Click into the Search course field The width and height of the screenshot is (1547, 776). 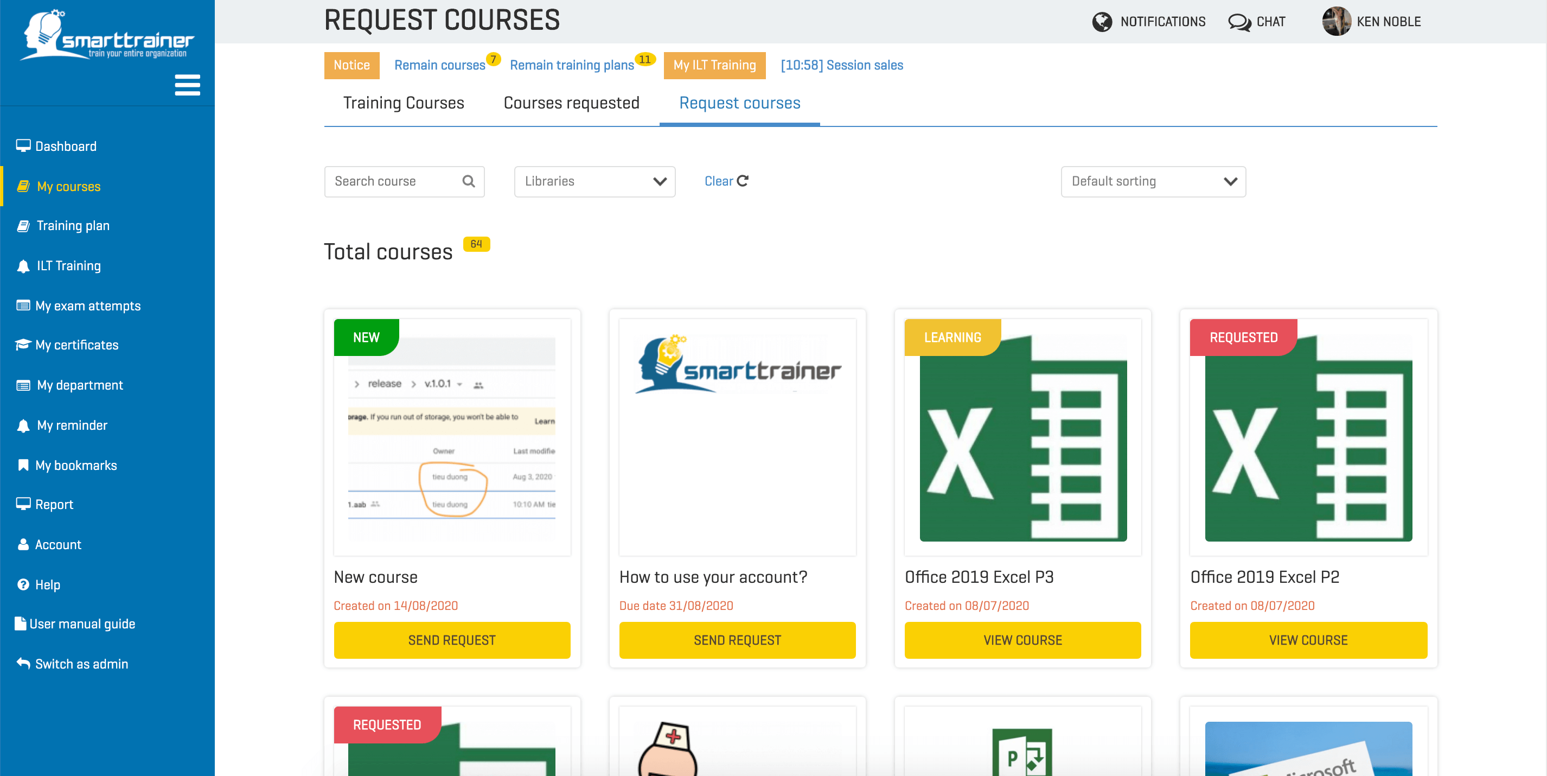click(404, 181)
